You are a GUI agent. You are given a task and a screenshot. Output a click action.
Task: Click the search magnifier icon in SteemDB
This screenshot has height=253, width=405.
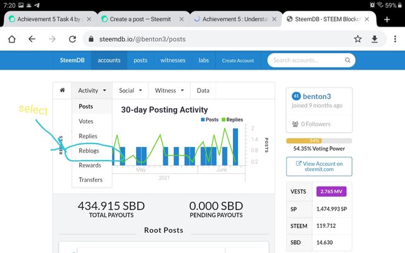click(347, 60)
